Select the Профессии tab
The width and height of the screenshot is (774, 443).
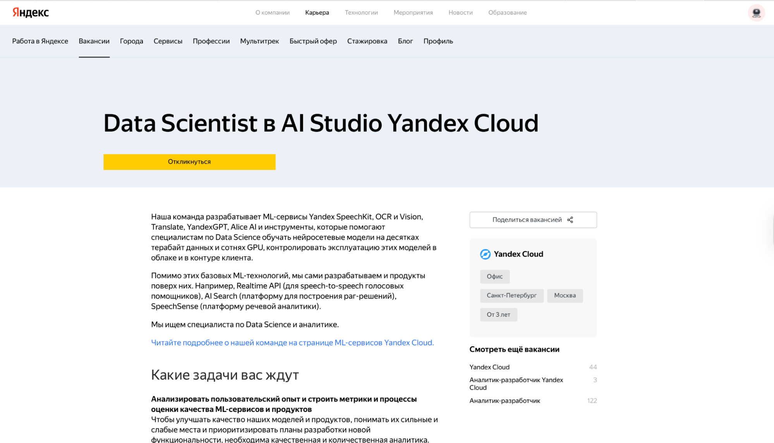click(211, 41)
